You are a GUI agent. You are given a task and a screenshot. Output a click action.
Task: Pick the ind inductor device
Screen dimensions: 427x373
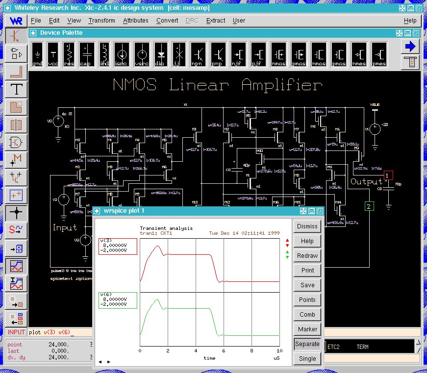click(x=104, y=54)
